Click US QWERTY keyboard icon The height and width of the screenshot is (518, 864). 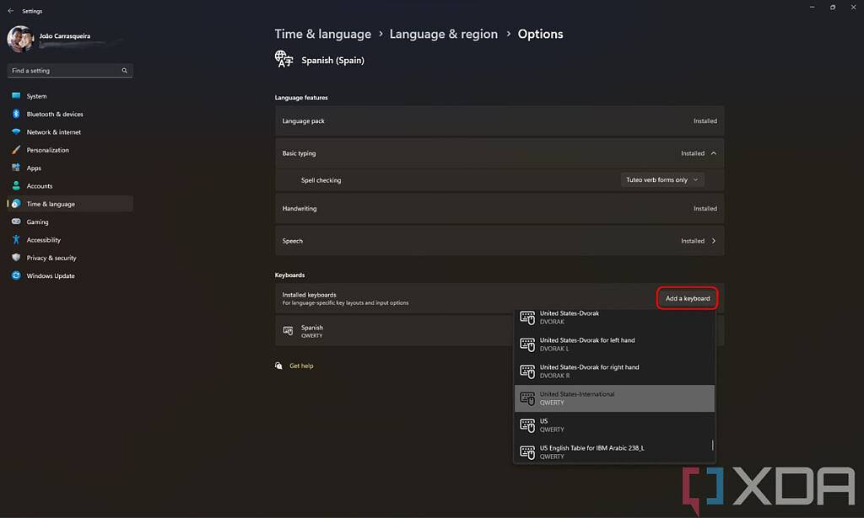coord(527,425)
